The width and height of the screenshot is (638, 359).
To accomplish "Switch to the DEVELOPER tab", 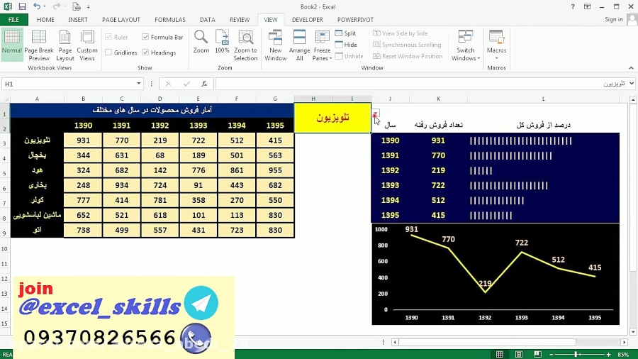I will click(307, 20).
